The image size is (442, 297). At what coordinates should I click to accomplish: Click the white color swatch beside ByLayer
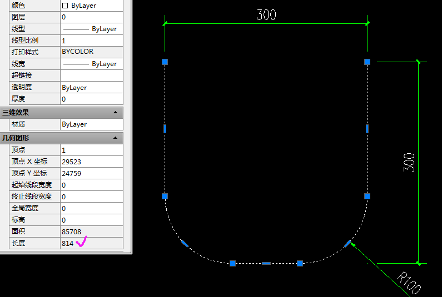65,6
